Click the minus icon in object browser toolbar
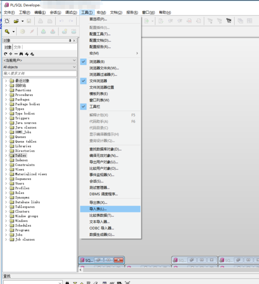Screen dimensions: 259x284 click(x=16, y=54)
